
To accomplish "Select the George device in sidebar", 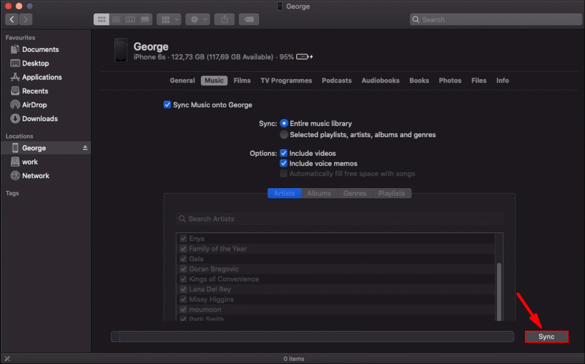I will tap(45, 148).
